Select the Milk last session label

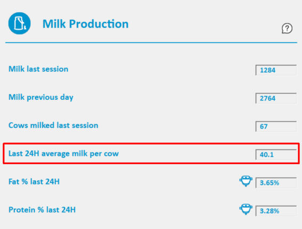38,69
